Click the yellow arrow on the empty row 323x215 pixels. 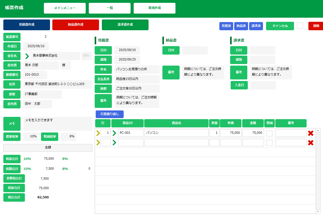click(x=98, y=142)
